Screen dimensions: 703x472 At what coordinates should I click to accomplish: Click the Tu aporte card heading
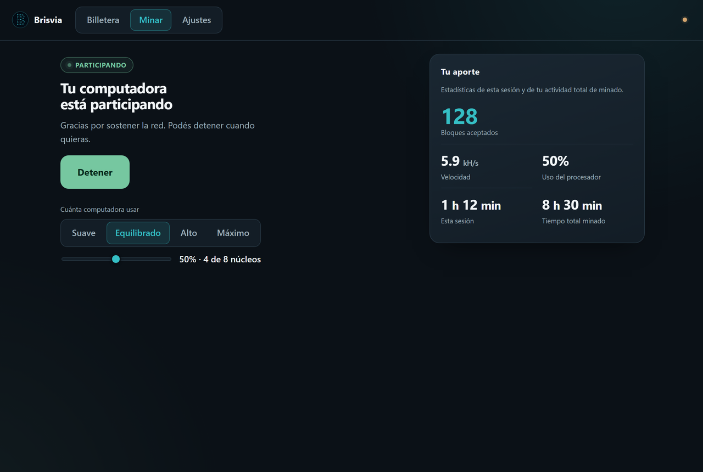coord(460,72)
